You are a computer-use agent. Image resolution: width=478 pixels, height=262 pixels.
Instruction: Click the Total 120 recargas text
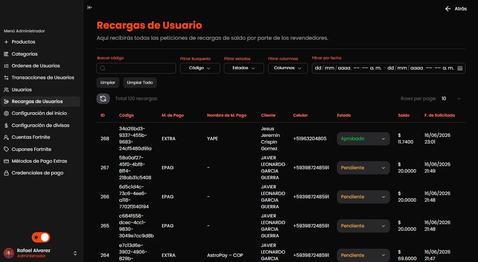click(136, 99)
